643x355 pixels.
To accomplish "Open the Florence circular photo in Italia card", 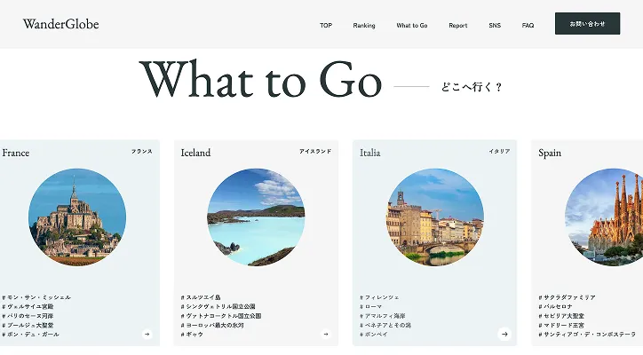I will click(434, 217).
